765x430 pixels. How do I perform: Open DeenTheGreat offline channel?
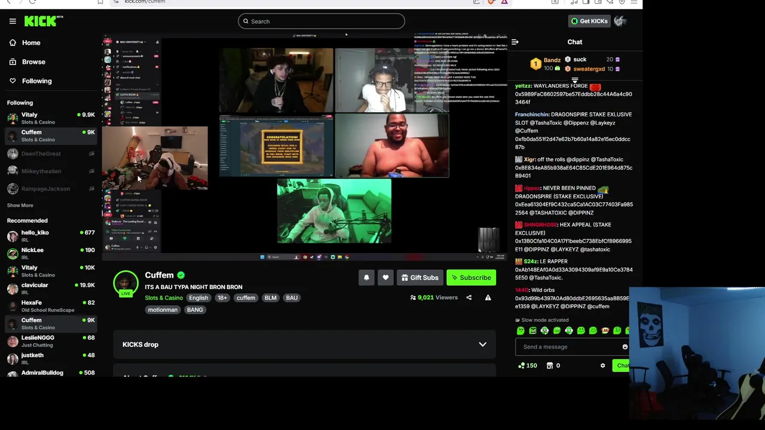51,153
